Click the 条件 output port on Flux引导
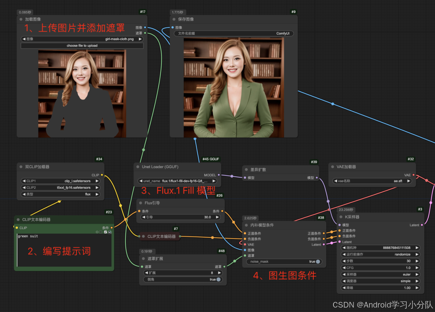This screenshot has width=435, height=312. tap(222, 211)
